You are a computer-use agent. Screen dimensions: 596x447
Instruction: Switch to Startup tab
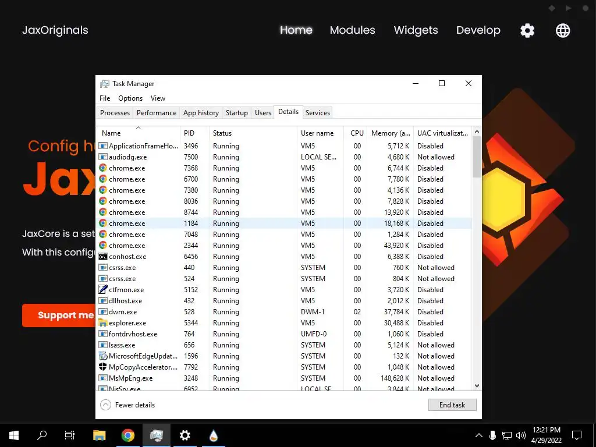coord(236,112)
